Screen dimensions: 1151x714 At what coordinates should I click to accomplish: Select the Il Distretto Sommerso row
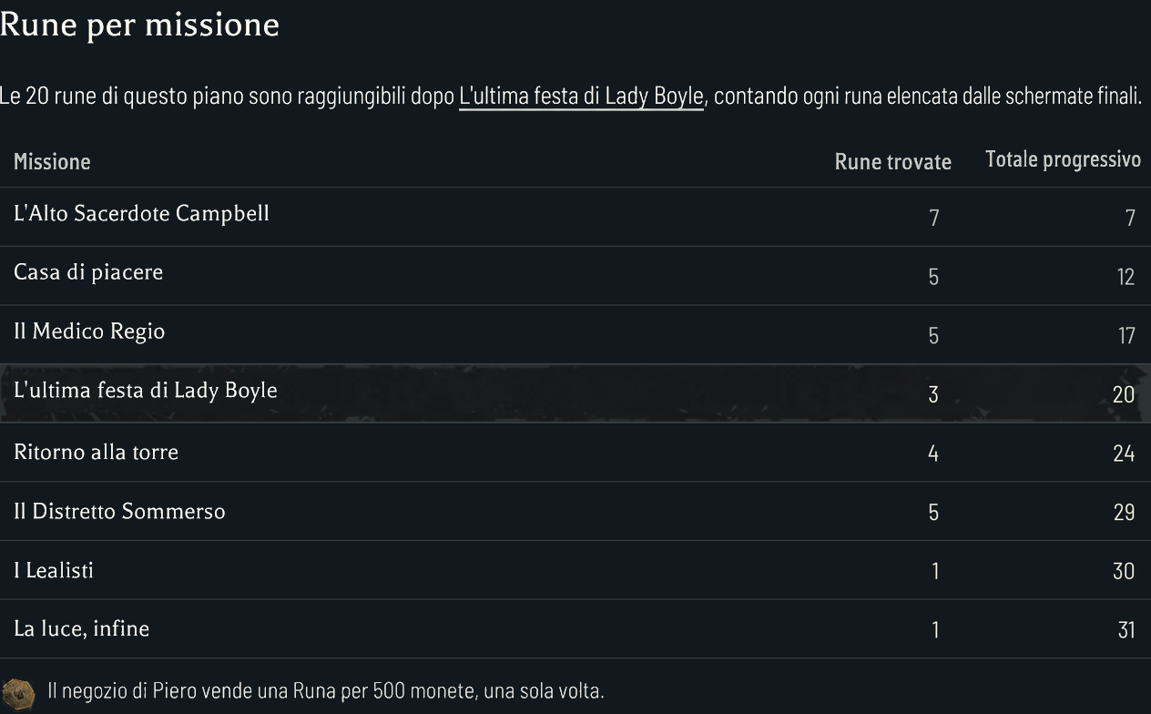575,511
